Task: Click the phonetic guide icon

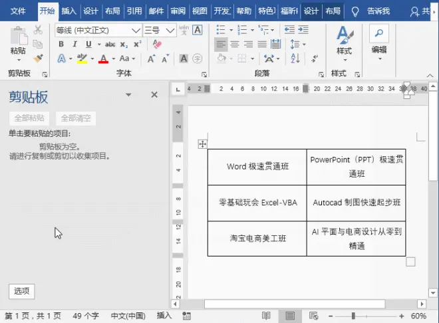Action: click(184, 30)
